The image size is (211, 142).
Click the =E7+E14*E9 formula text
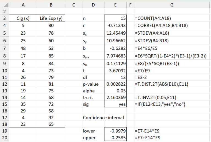(x=148, y=138)
